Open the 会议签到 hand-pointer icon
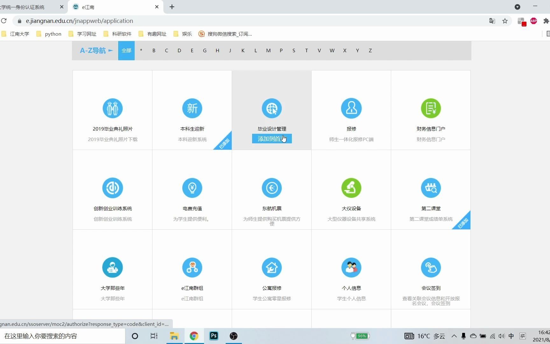 [431, 268]
